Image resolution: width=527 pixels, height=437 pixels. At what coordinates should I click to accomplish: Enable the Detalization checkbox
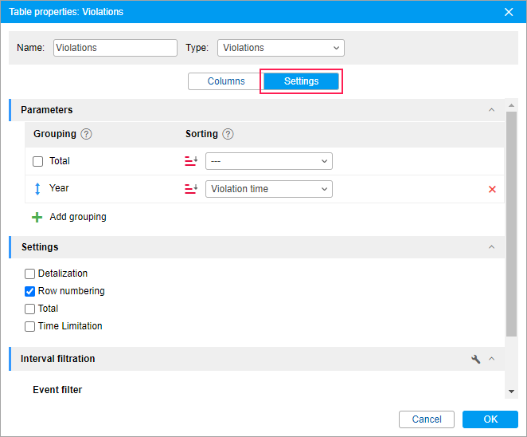point(29,274)
